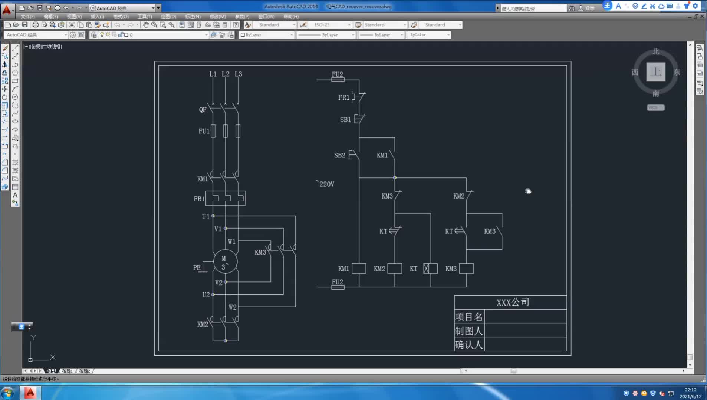Select the Line tool in draw toolbar
This screenshot has height=400, width=707.
(x=15, y=48)
